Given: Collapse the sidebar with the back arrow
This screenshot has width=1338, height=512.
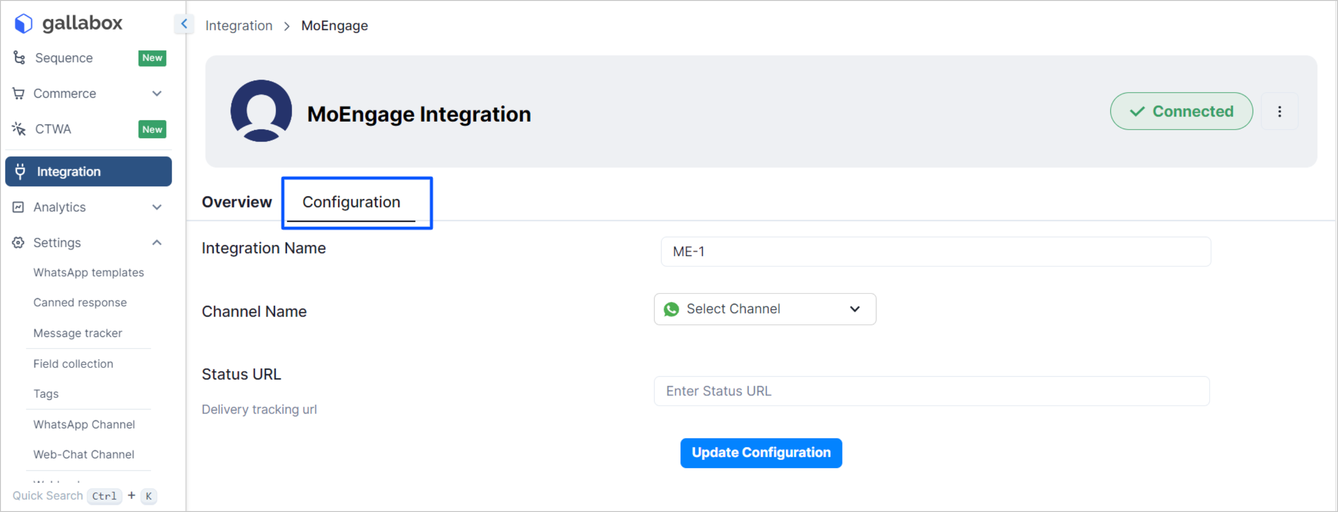Looking at the screenshot, I should 185,24.
